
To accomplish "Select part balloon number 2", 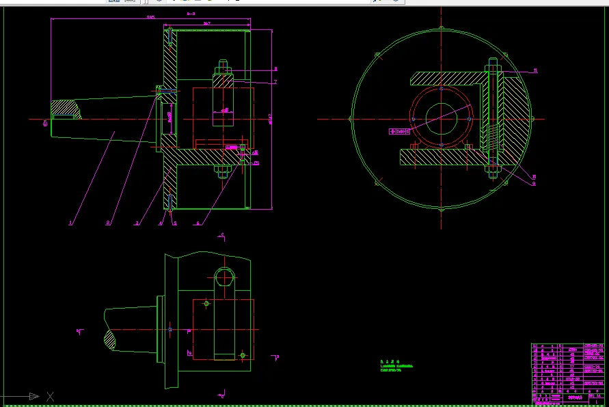I will [x=108, y=223].
